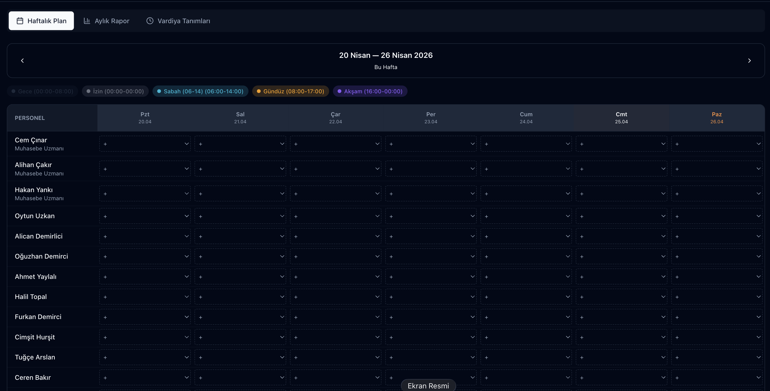770x391 pixels.
Task: Select the Alican Demirlici personnel name
Action: (39, 236)
